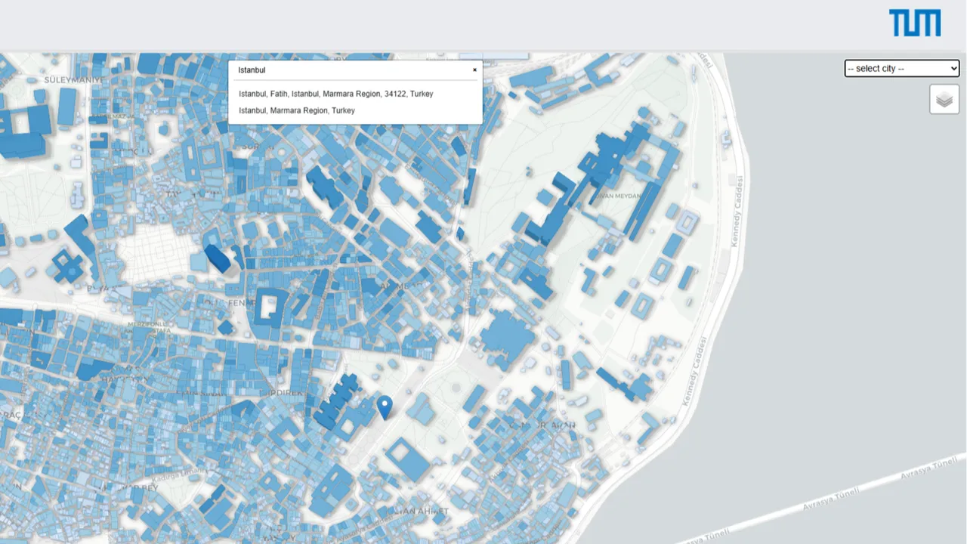Choose 'Istanbul, Fatih, Istanbul, Marmara Region, 34122, Turkey' result
Screen dimensions: 967x544
(336, 94)
